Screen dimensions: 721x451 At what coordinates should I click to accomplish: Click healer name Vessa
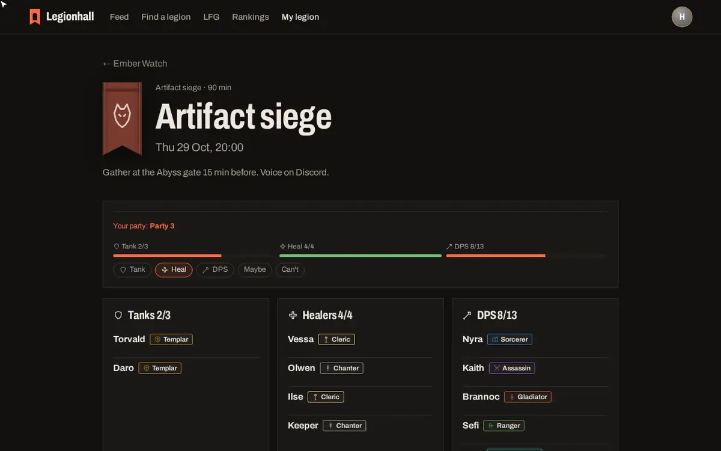301,339
